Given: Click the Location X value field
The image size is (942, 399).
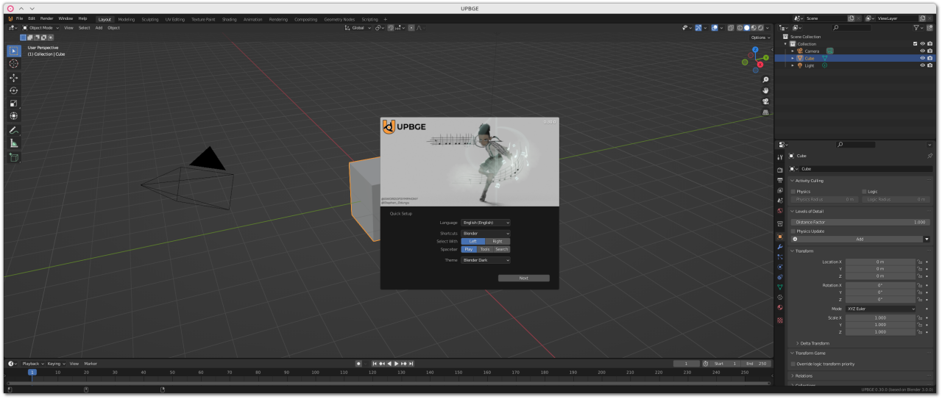Looking at the screenshot, I should tap(880, 262).
